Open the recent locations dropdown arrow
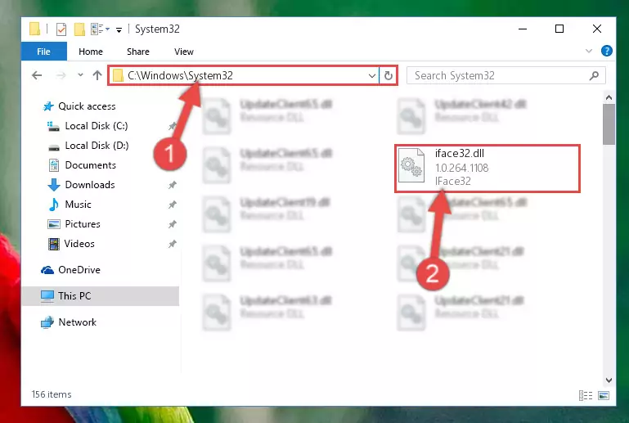 [x=80, y=75]
